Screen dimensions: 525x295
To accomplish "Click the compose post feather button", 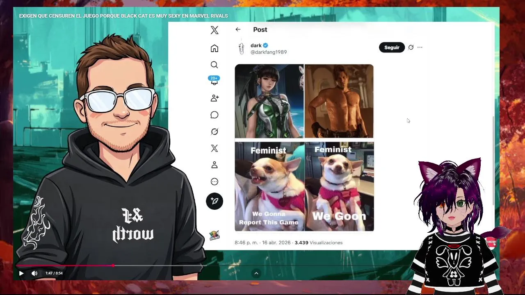I will 215,201.
